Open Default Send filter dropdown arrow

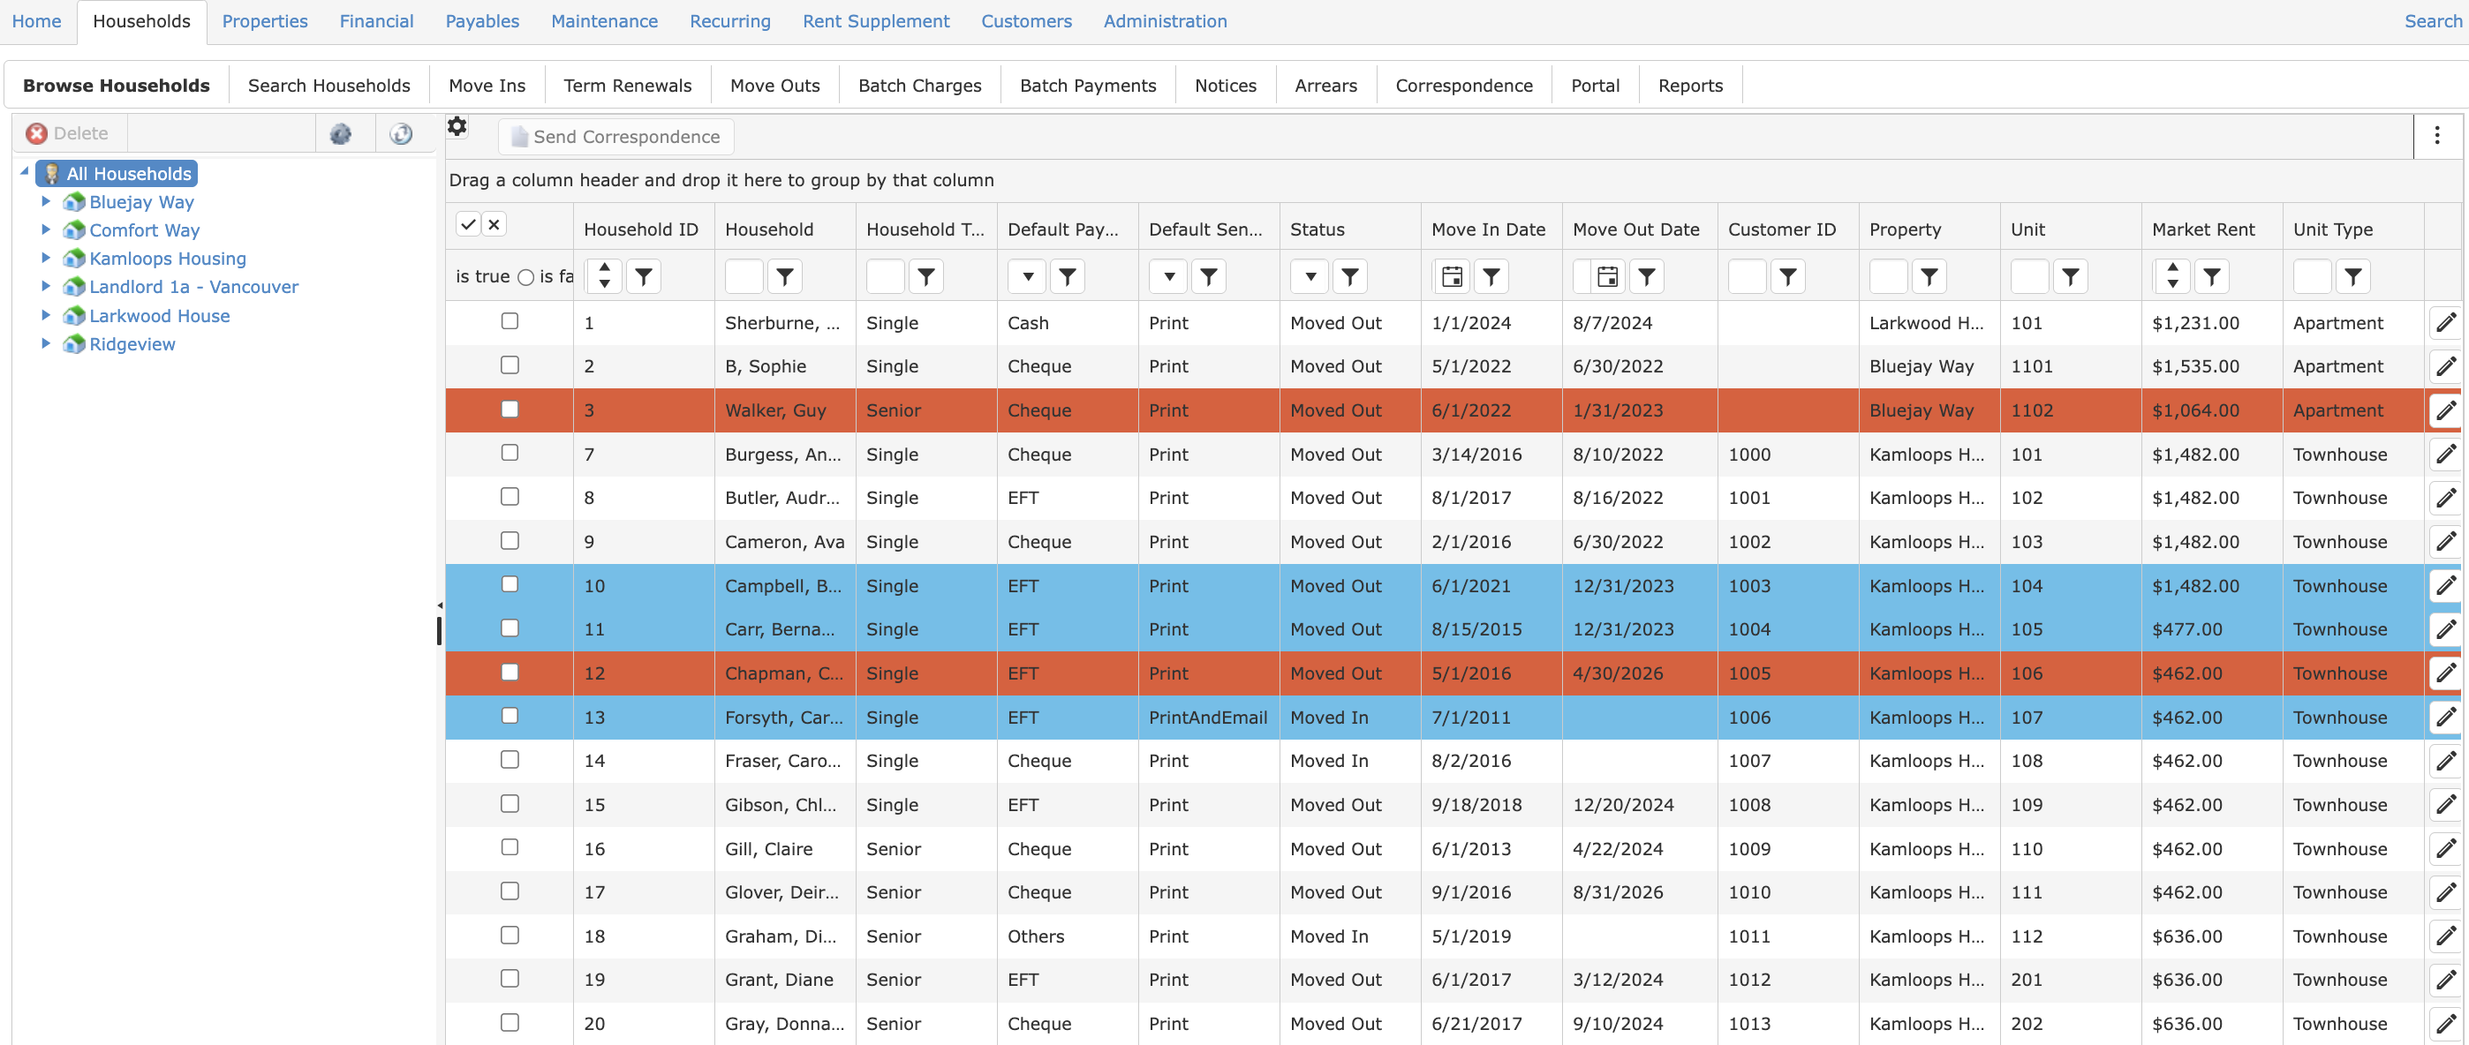pos(1168,277)
